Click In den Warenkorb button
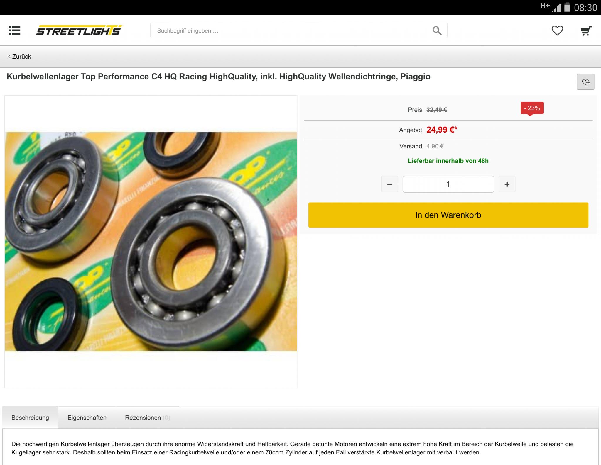 tap(448, 215)
